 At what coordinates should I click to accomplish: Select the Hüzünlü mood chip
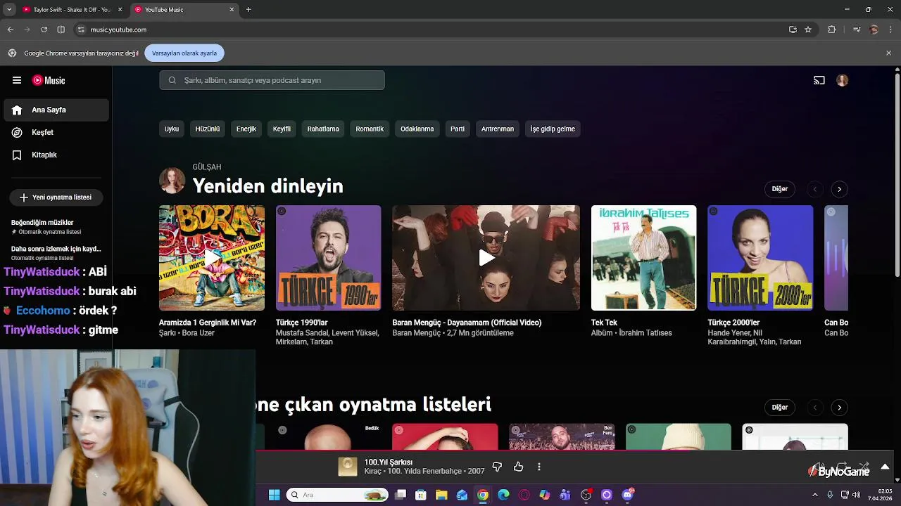tap(208, 129)
